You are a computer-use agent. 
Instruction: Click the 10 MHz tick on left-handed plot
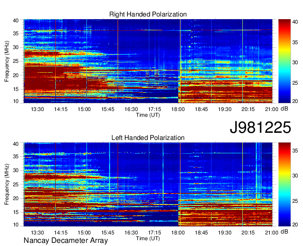[x=16, y=225]
